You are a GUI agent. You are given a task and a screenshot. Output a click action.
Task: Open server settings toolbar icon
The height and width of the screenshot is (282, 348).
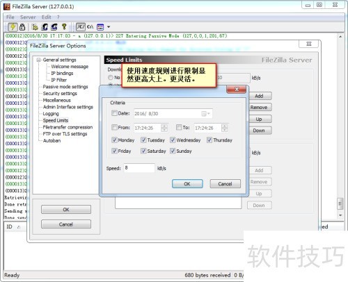click(35, 27)
